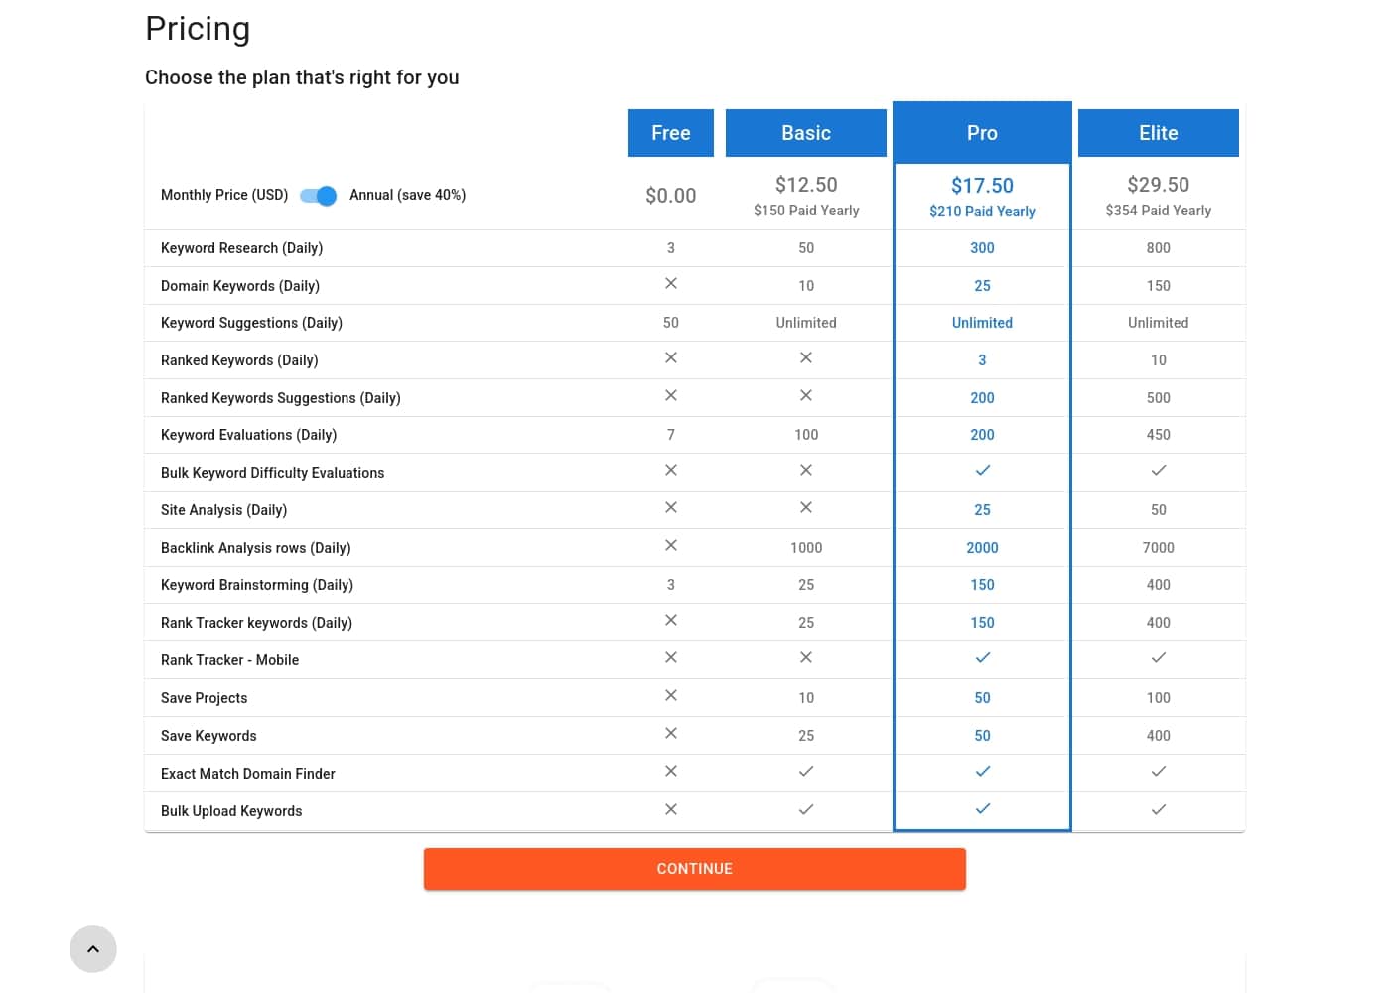
Task: Click the Elite price $29.50
Action: (x=1159, y=185)
